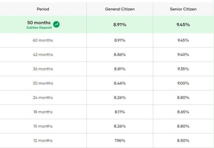Click the 8.50% senior citizen rate

pos(183,140)
